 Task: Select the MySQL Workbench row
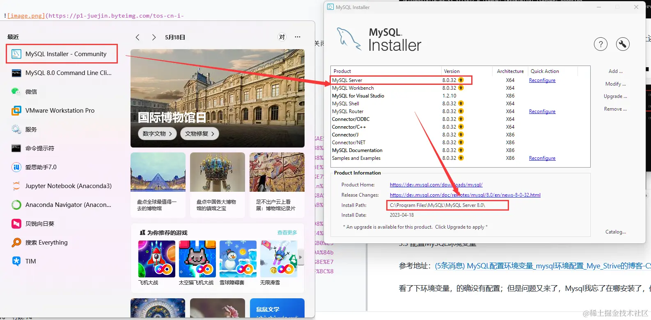point(460,88)
